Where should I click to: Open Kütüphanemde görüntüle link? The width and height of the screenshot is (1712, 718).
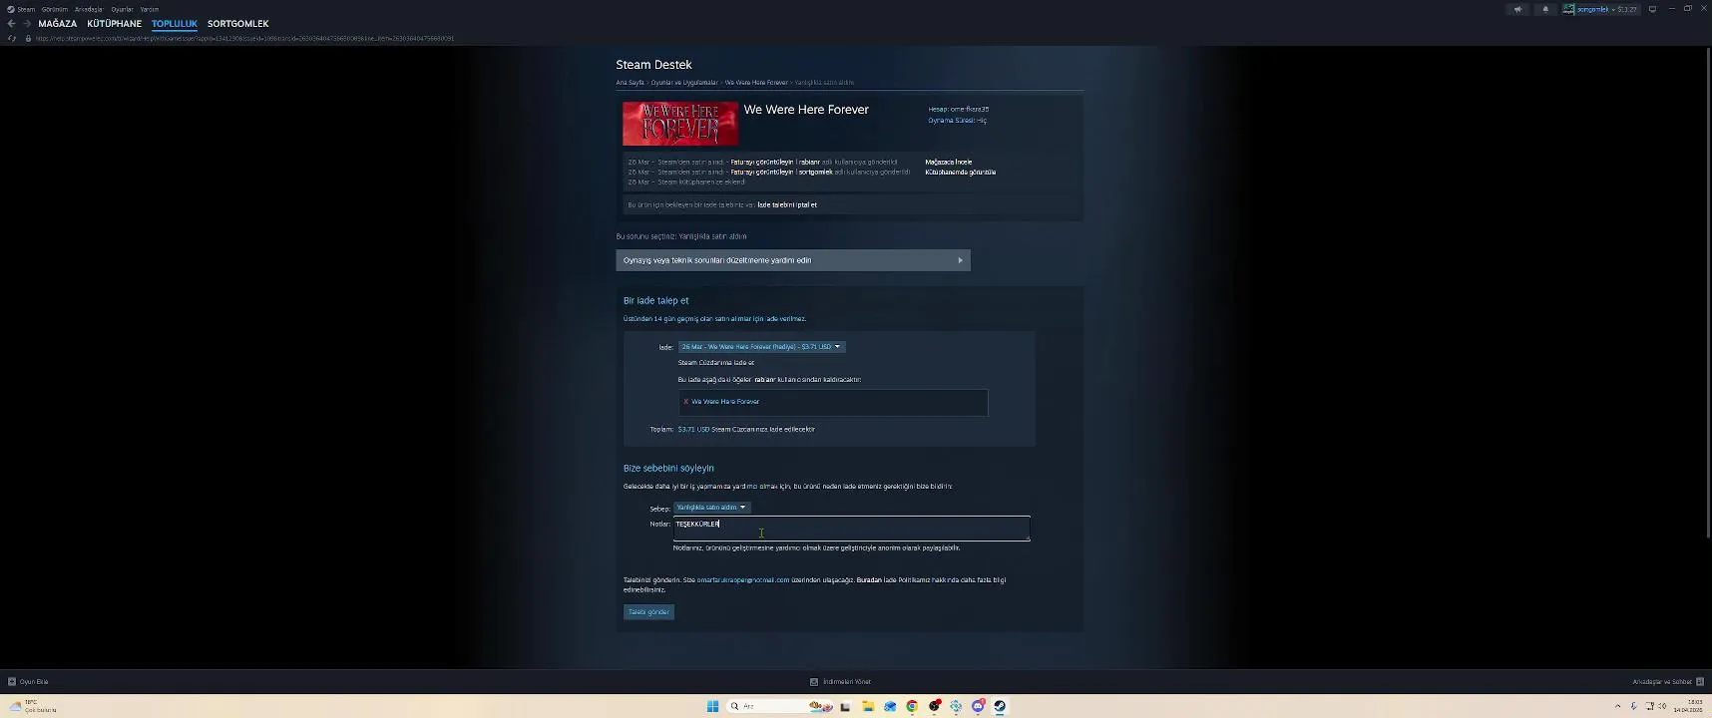(961, 173)
